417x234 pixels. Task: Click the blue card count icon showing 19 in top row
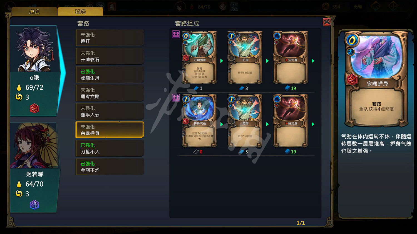click(x=287, y=88)
